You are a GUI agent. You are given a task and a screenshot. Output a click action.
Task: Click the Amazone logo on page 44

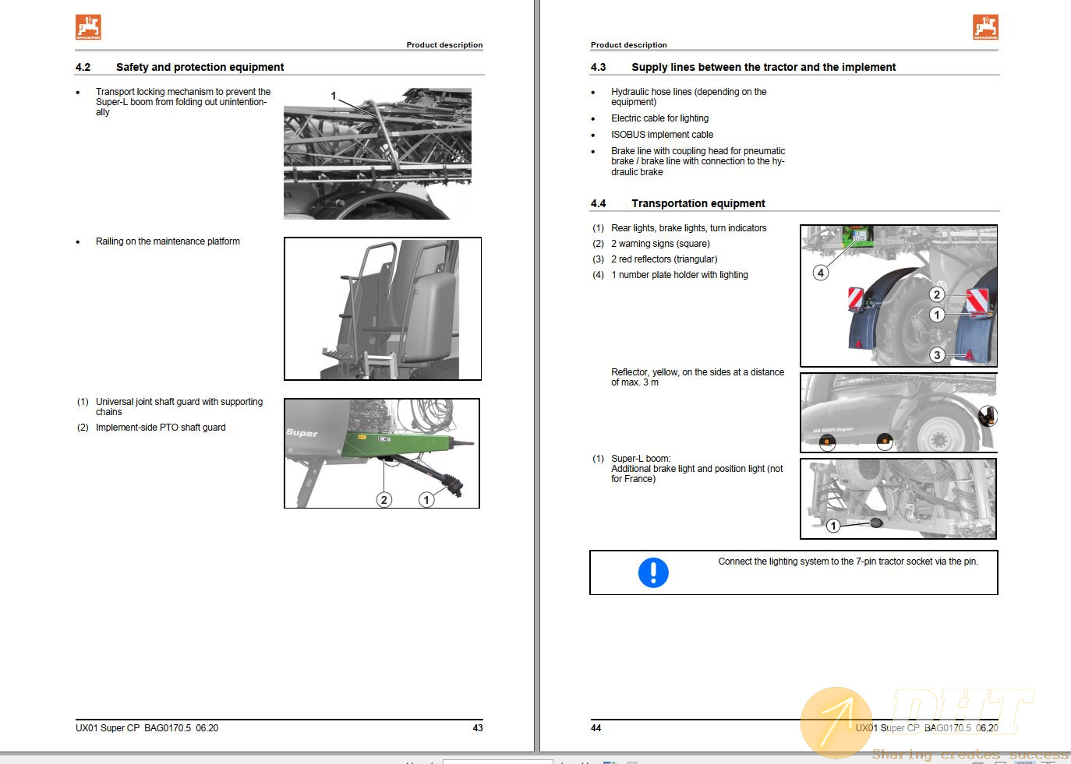coord(985,27)
